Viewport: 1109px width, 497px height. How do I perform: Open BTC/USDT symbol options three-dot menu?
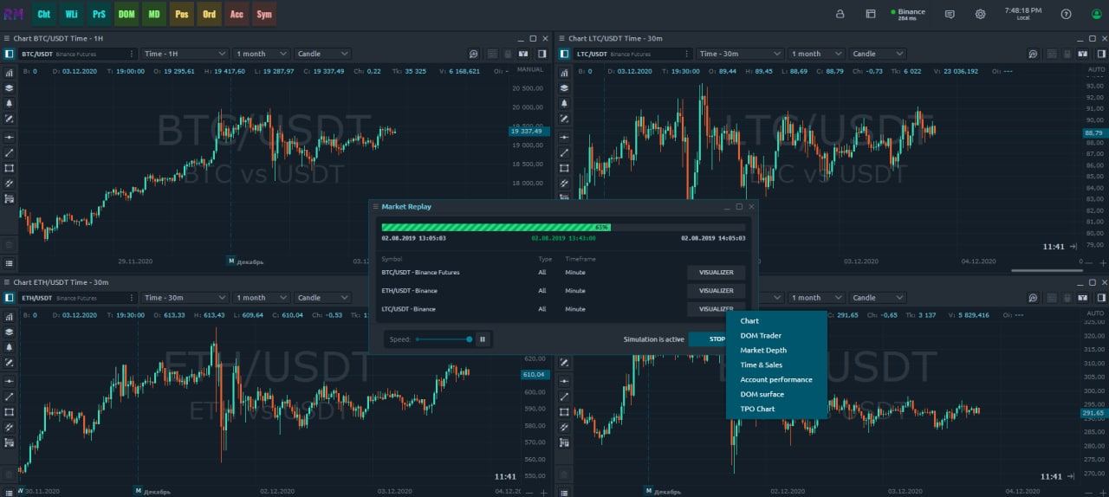coord(132,54)
